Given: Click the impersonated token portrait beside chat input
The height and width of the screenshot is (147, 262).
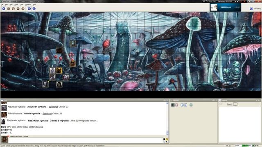Looking at the screenshot, I should pyautogui.click(x=5, y=139).
